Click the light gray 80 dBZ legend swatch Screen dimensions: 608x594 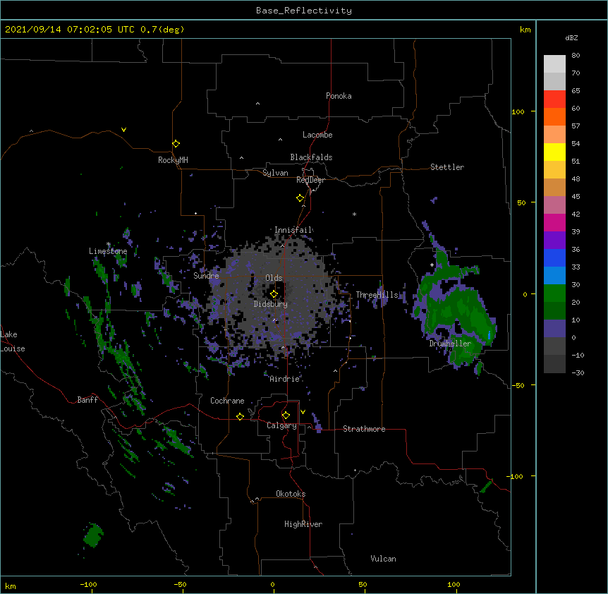[554, 64]
